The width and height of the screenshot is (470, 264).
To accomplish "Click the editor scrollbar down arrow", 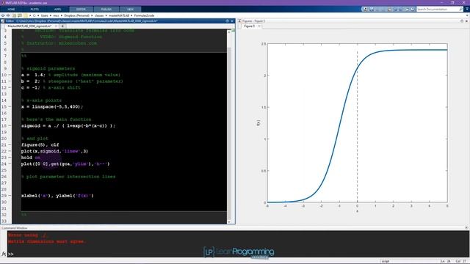I will (x=229, y=221).
